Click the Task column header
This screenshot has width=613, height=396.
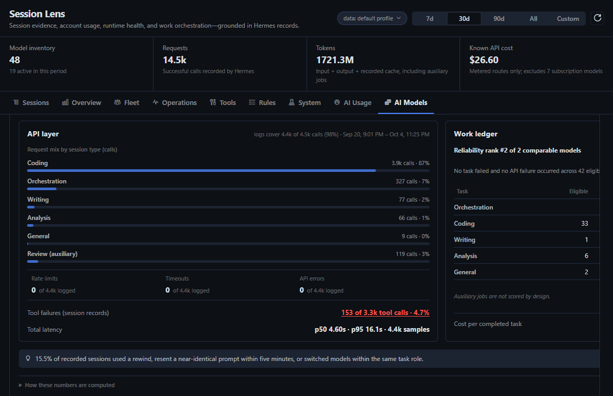pos(462,191)
